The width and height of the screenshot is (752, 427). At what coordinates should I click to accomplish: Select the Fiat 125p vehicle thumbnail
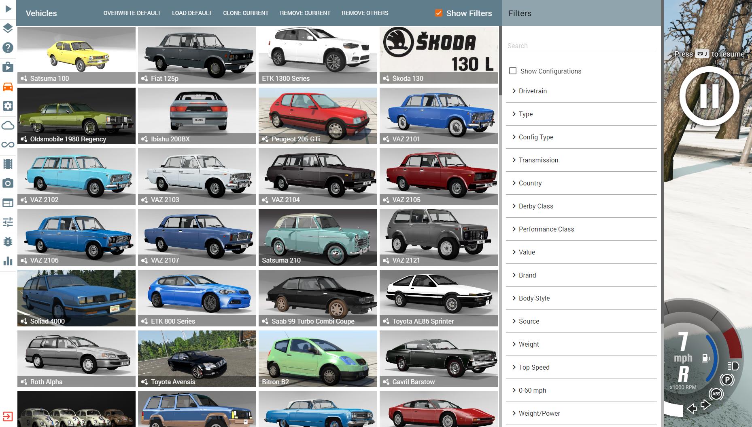click(197, 55)
